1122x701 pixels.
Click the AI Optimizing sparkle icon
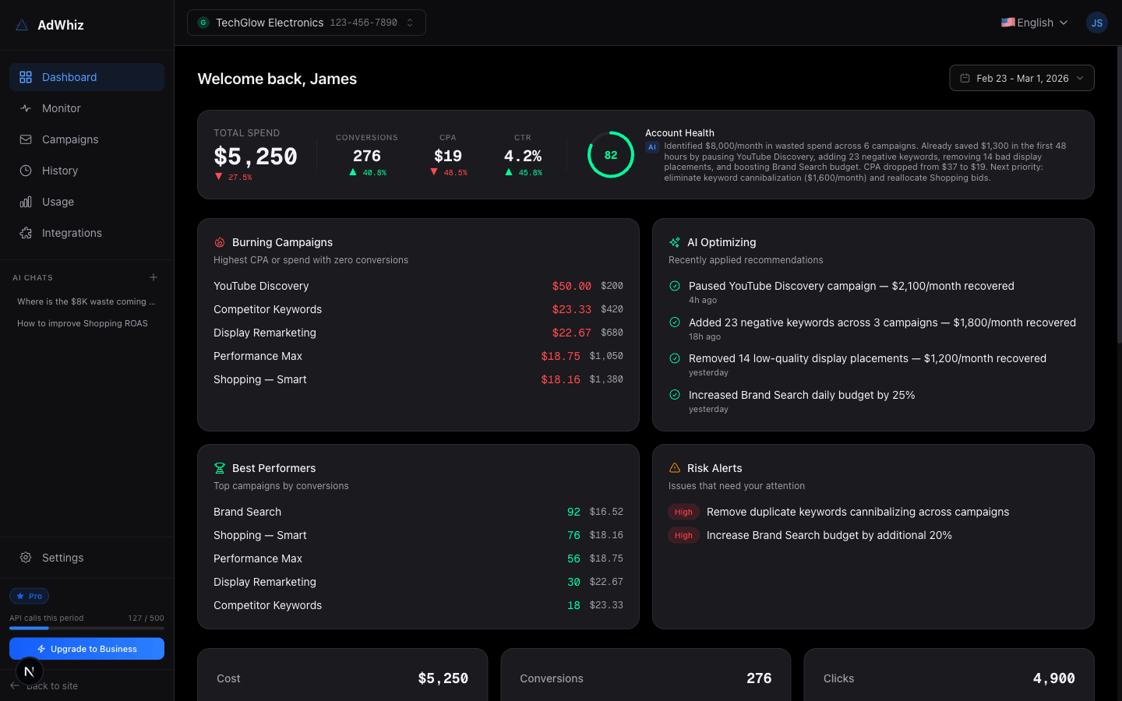tap(675, 242)
